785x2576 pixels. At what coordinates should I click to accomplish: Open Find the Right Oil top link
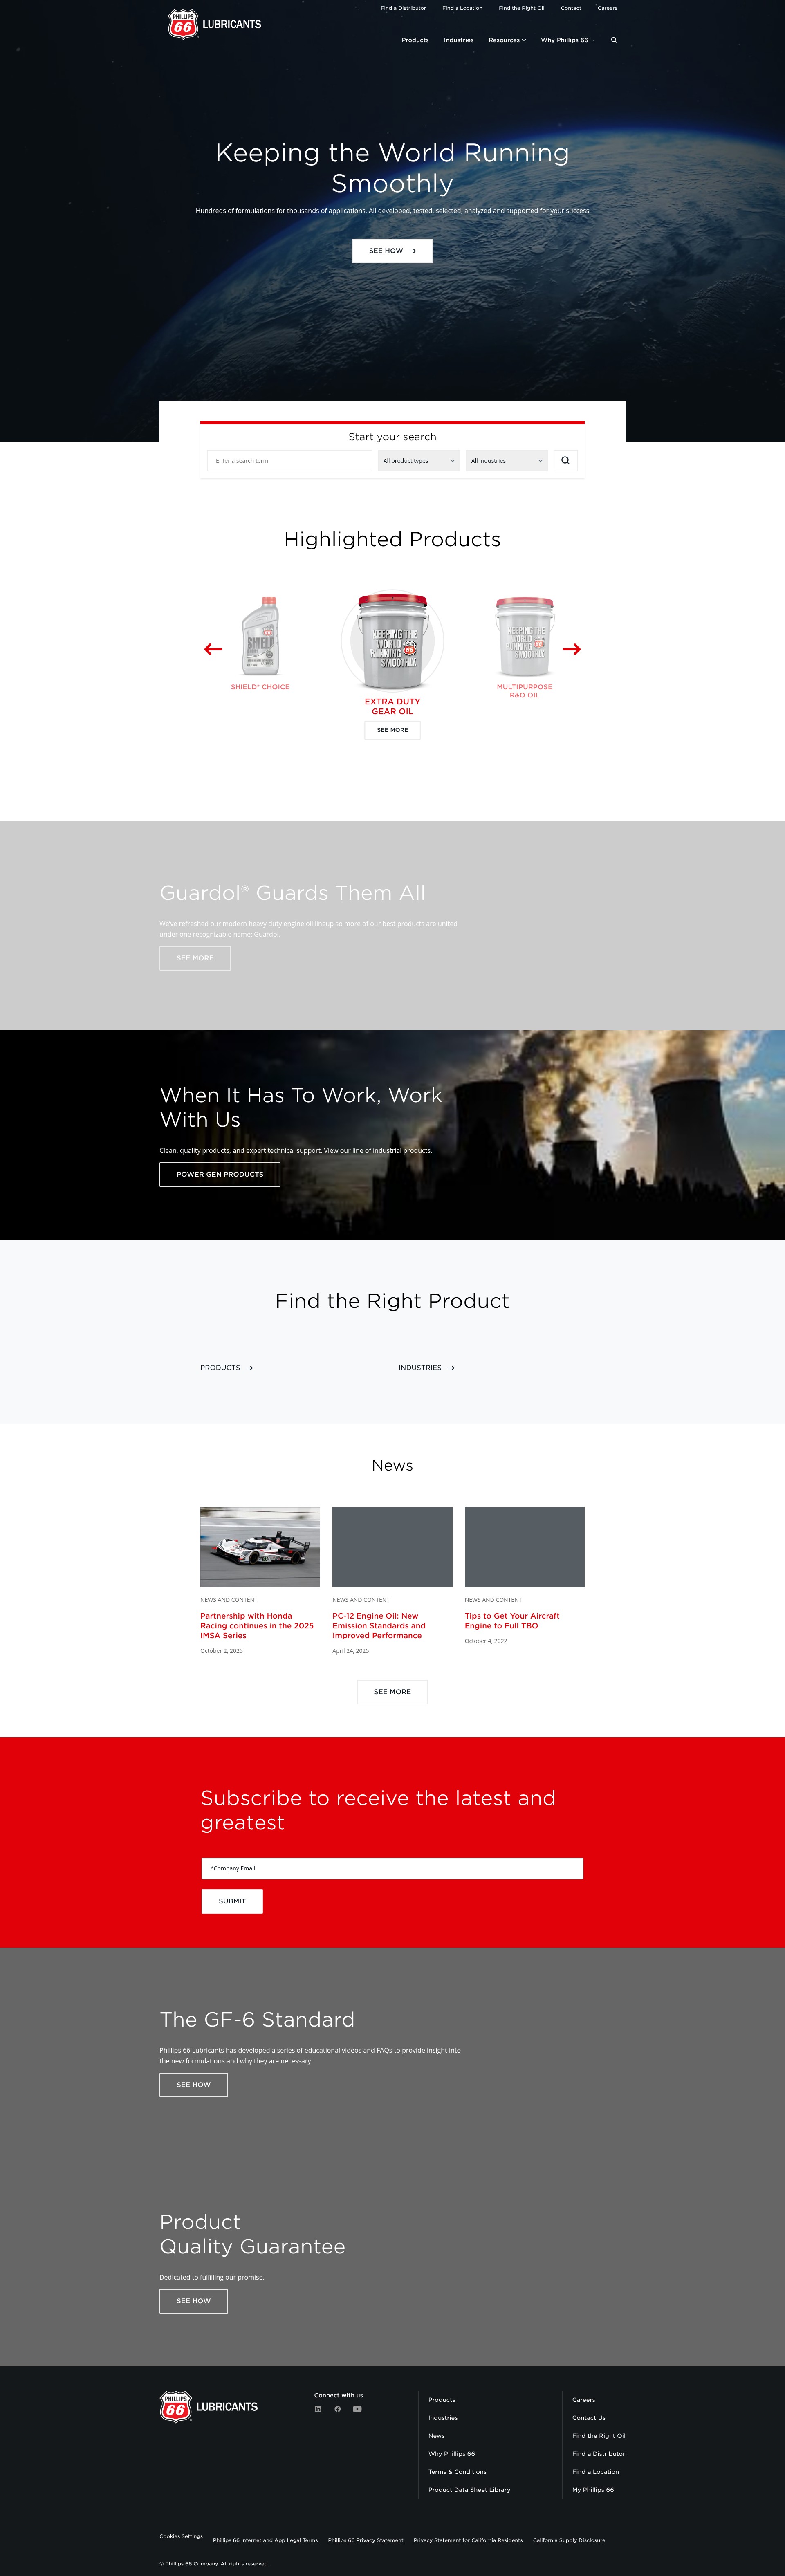[522, 8]
